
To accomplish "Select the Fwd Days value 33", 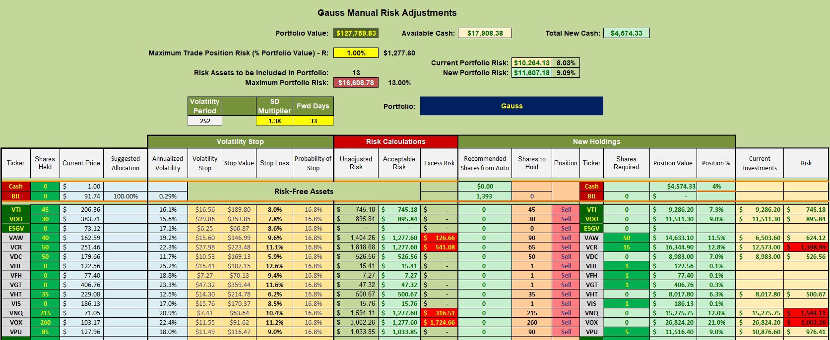I will [x=313, y=121].
